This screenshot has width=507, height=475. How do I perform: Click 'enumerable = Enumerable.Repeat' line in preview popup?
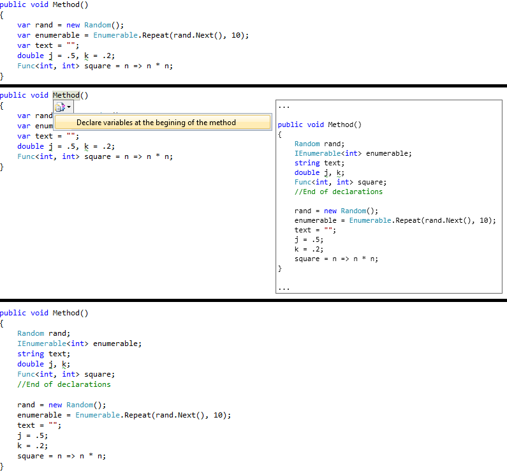point(395,220)
